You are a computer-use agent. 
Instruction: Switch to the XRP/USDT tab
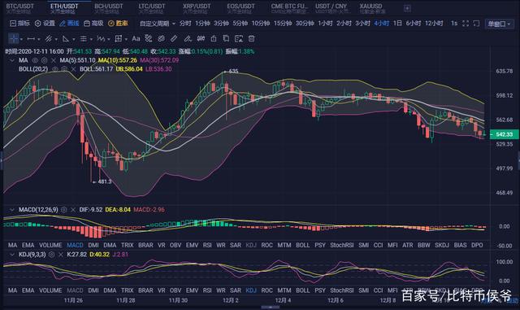(197, 8)
